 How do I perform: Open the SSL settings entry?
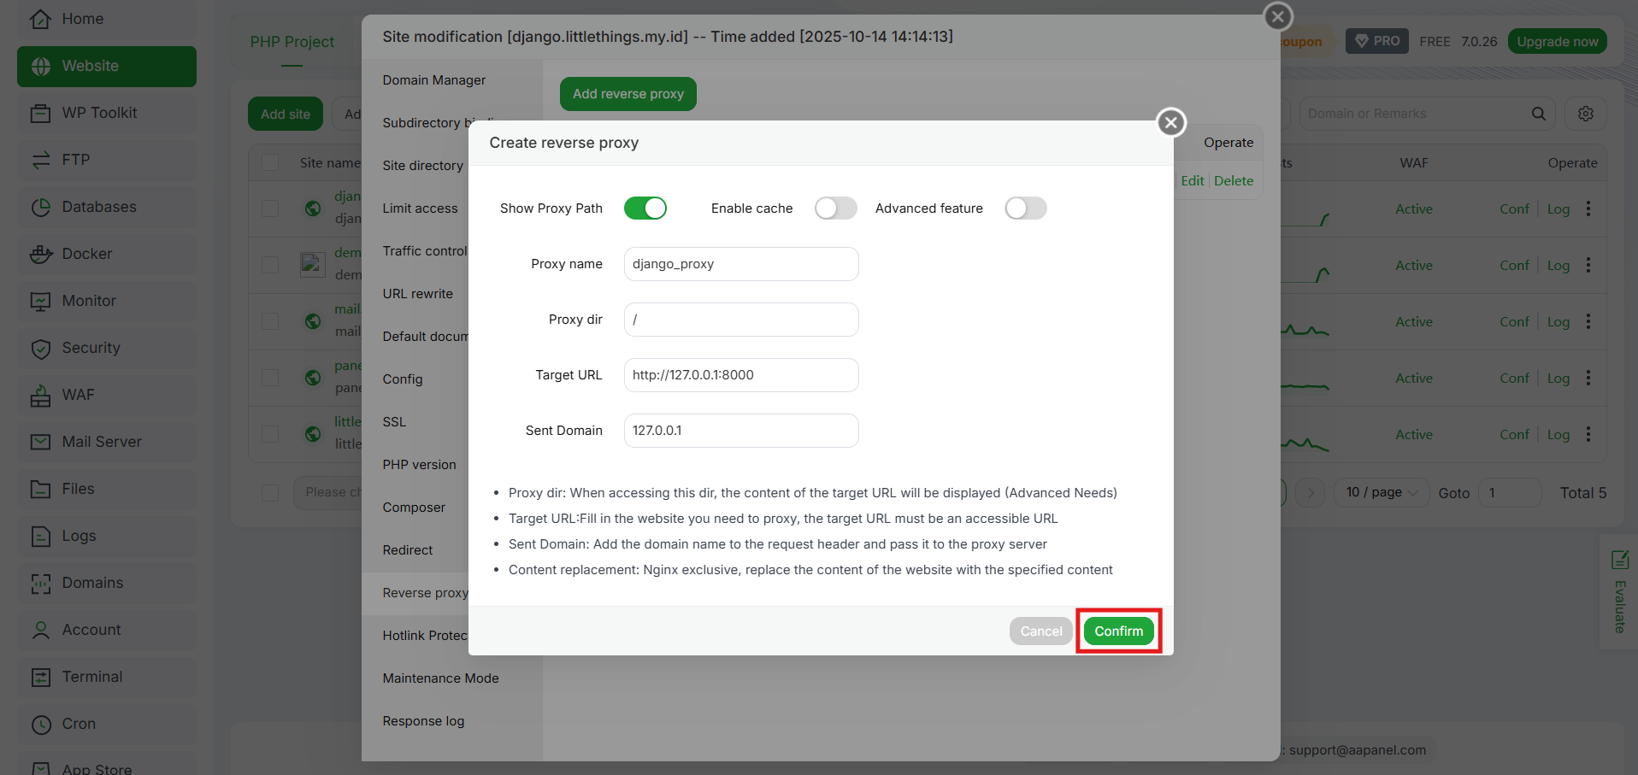tap(394, 422)
